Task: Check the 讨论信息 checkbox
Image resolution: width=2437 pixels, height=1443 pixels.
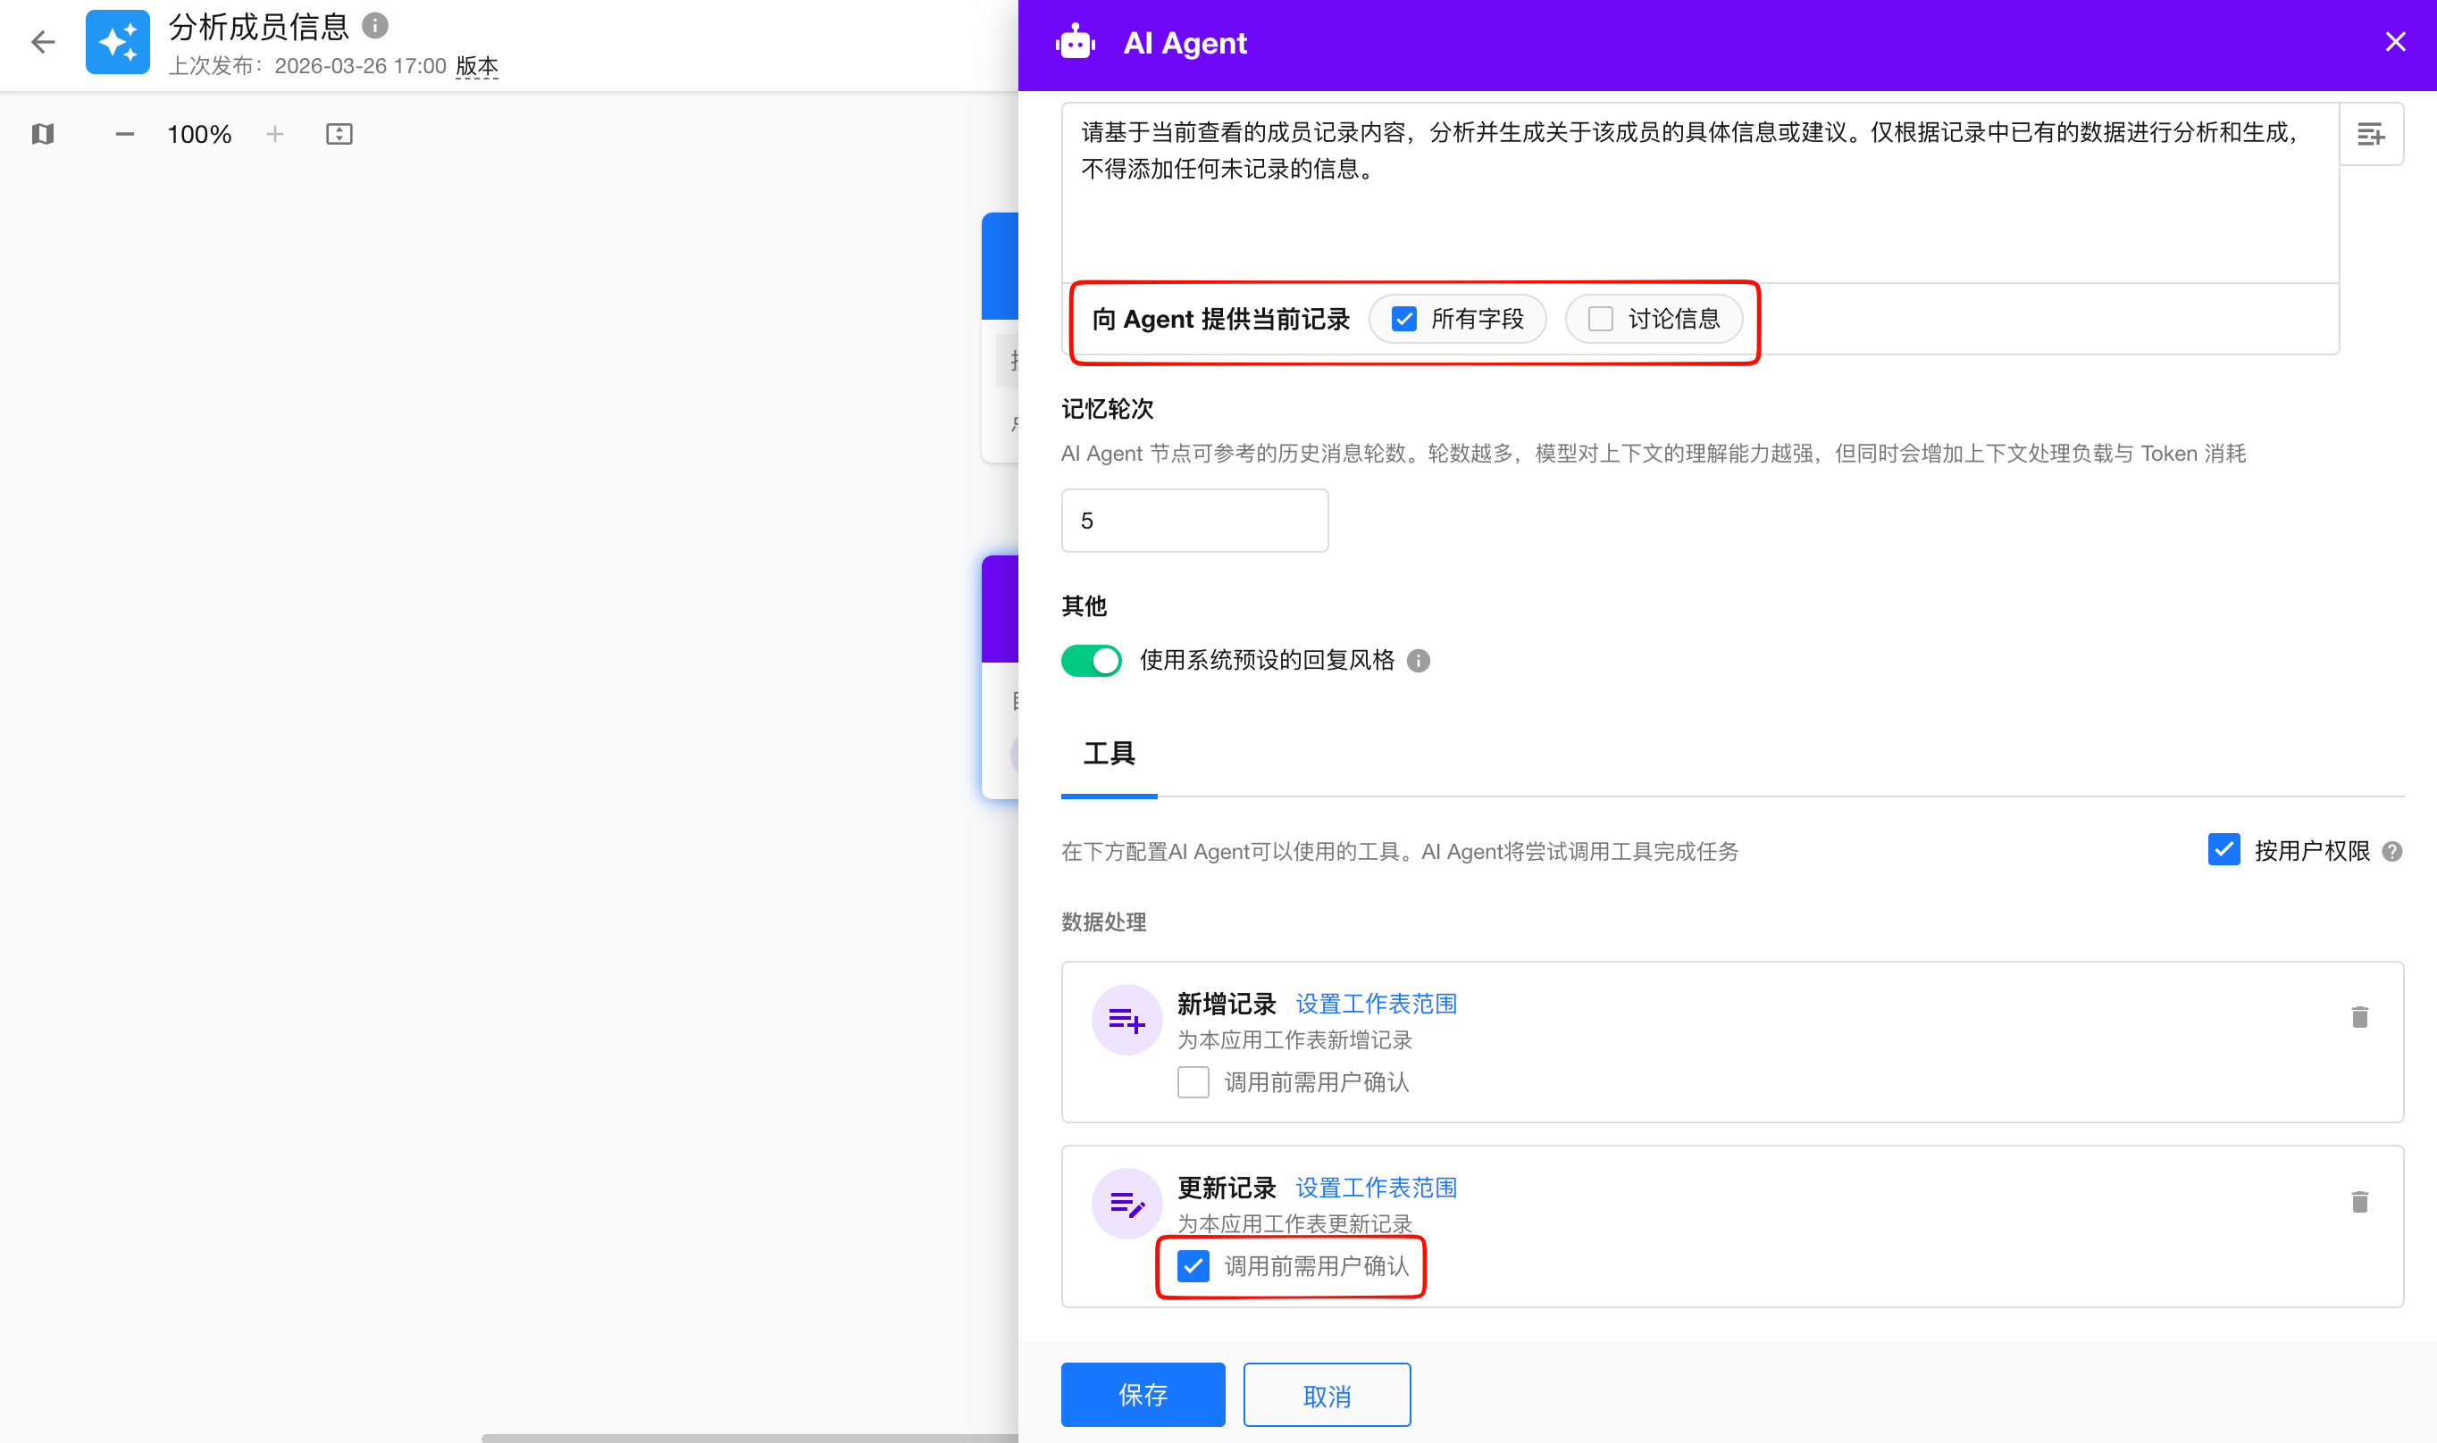Action: [x=1600, y=319]
